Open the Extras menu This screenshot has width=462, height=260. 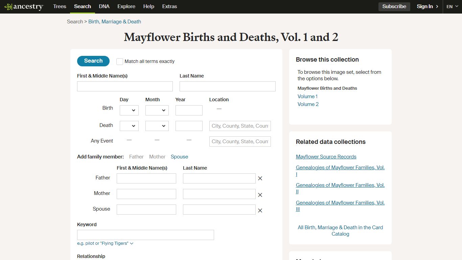coord(169,6)
